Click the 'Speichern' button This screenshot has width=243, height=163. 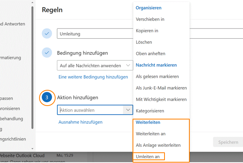[228, 142]
